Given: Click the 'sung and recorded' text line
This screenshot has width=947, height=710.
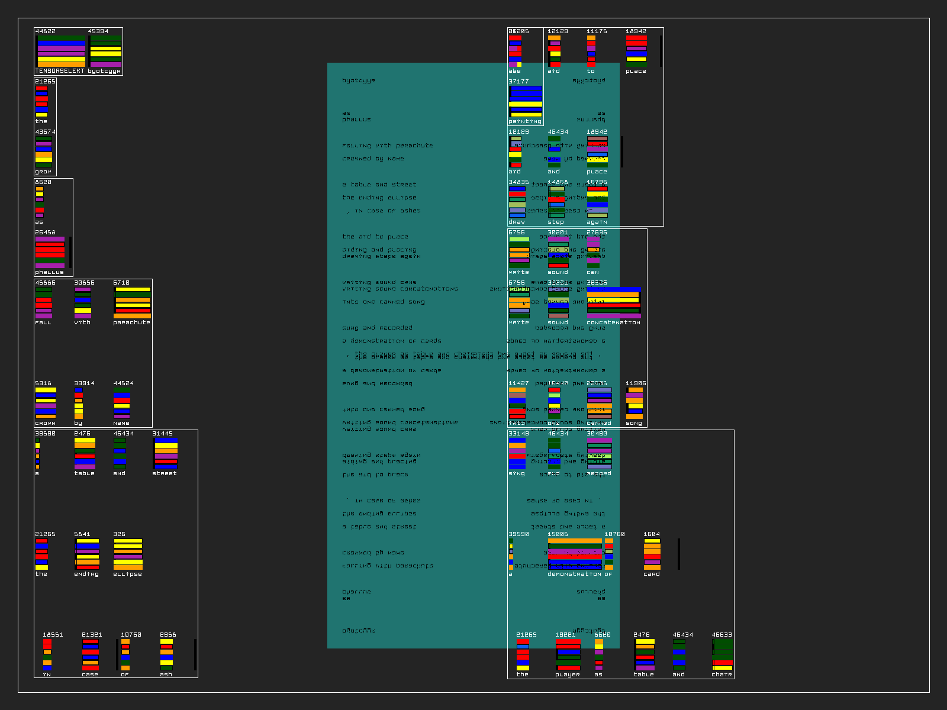Looking at the screenshot, I should click(377, 328).
